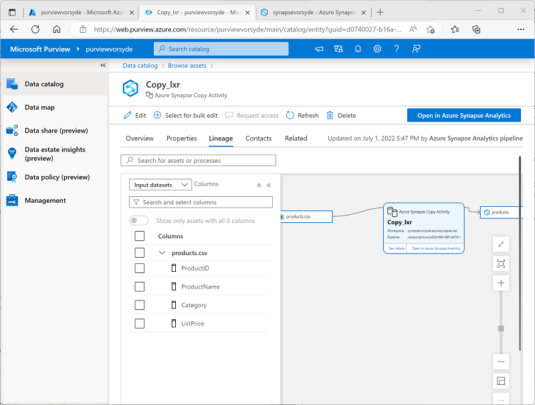Switch to the Related tab
This screenshot has width=535, height=405.
click(x=296, y=139)
